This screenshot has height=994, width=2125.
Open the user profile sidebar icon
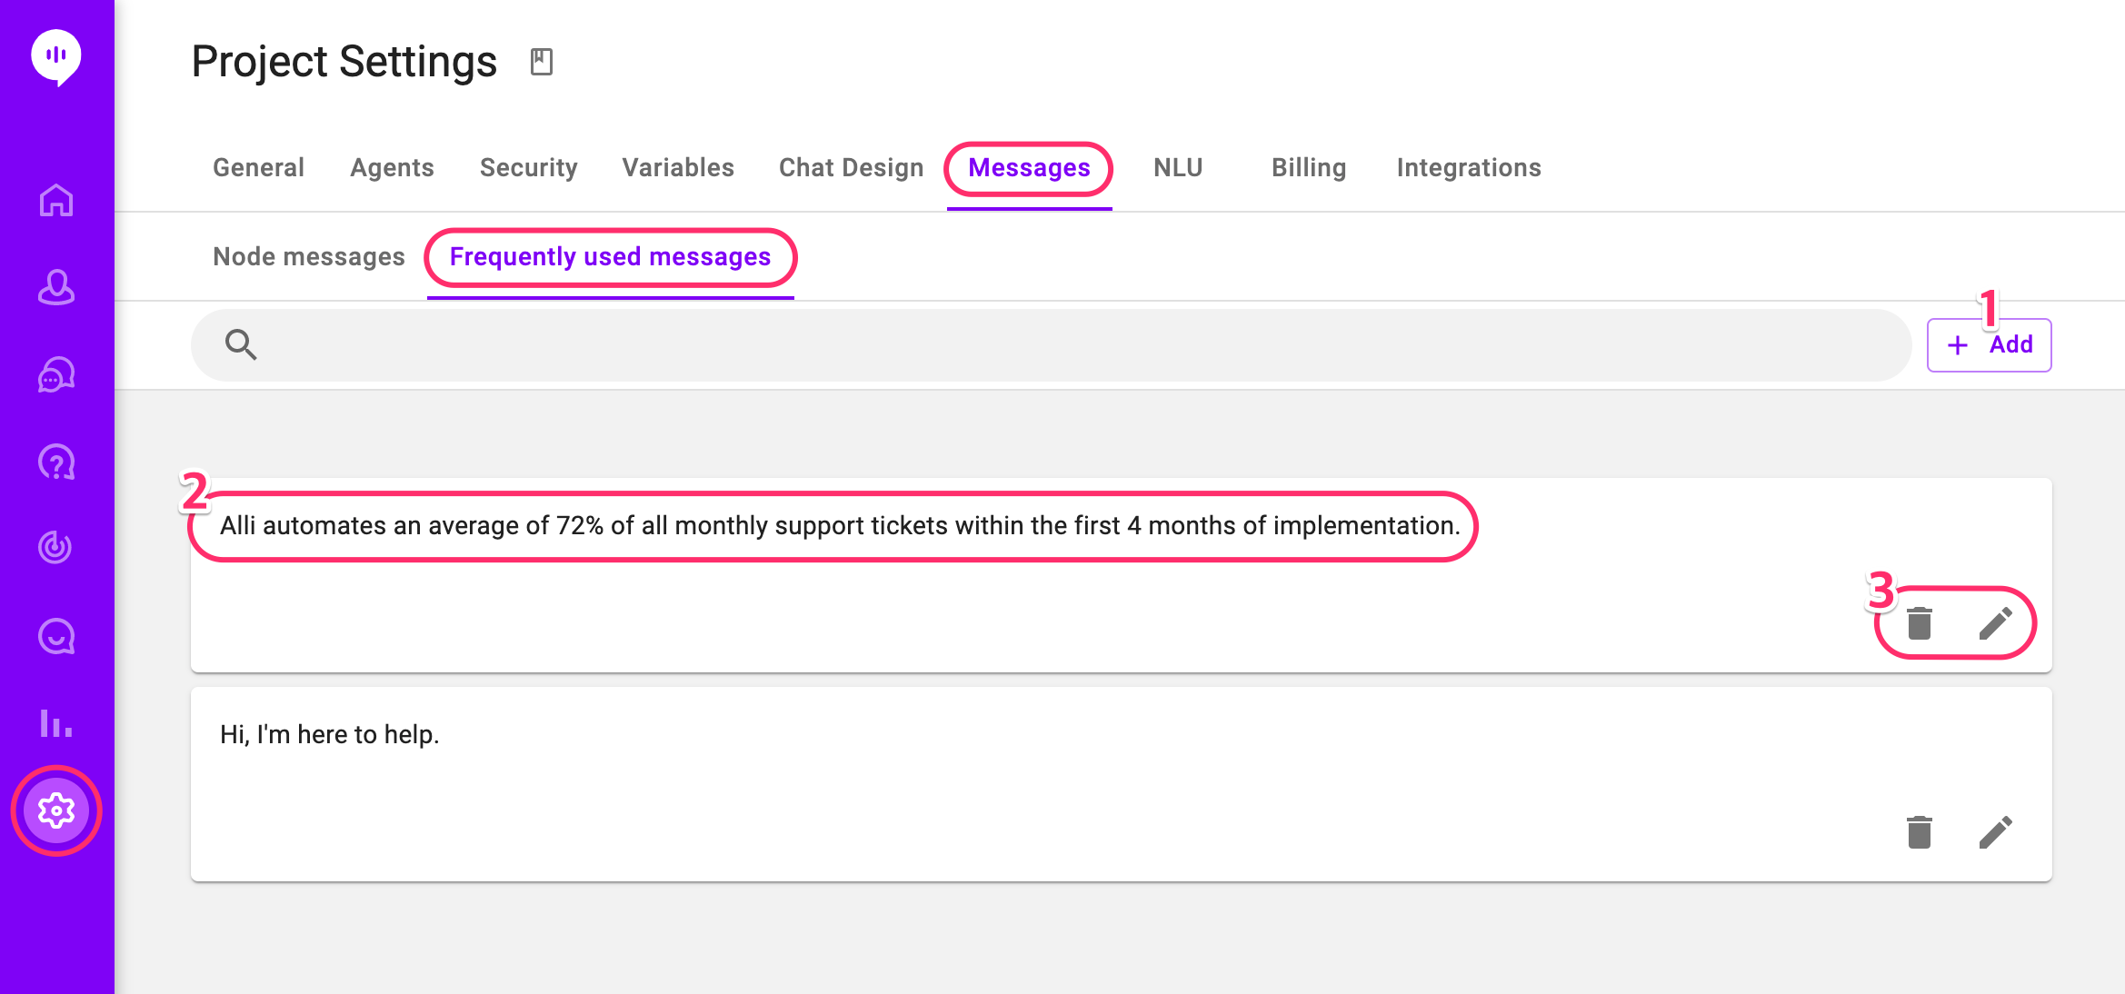coord(56,287)
